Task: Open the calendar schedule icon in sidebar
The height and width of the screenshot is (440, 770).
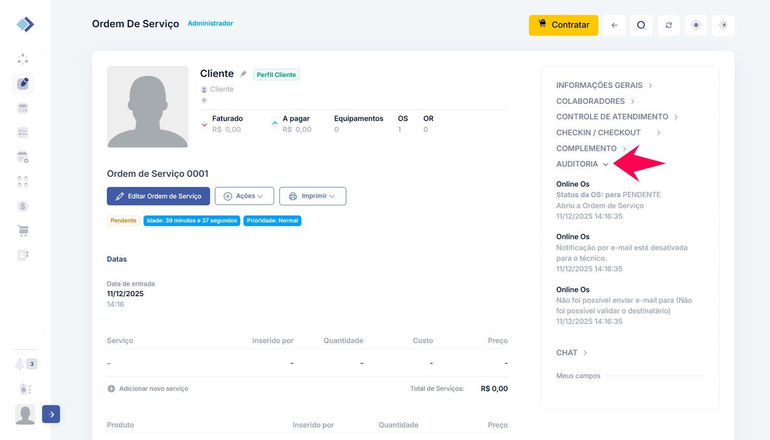Action: coord(23,157)
